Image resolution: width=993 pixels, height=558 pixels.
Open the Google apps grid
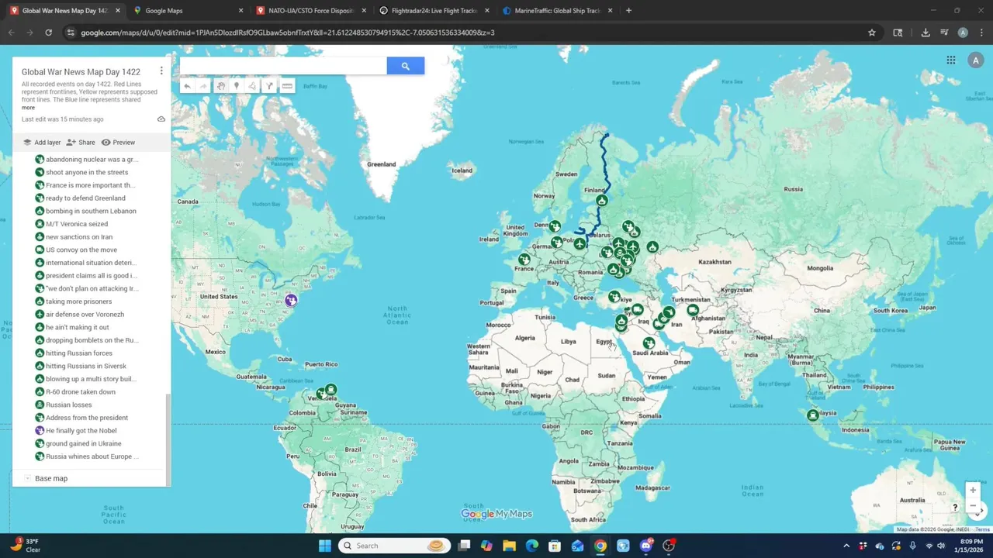pyautogui.click(x=951, y=60)
